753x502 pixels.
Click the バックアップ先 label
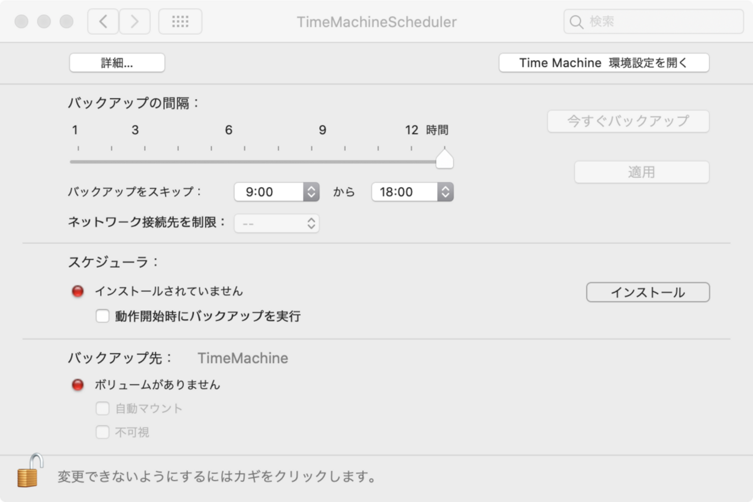point(120,358)
